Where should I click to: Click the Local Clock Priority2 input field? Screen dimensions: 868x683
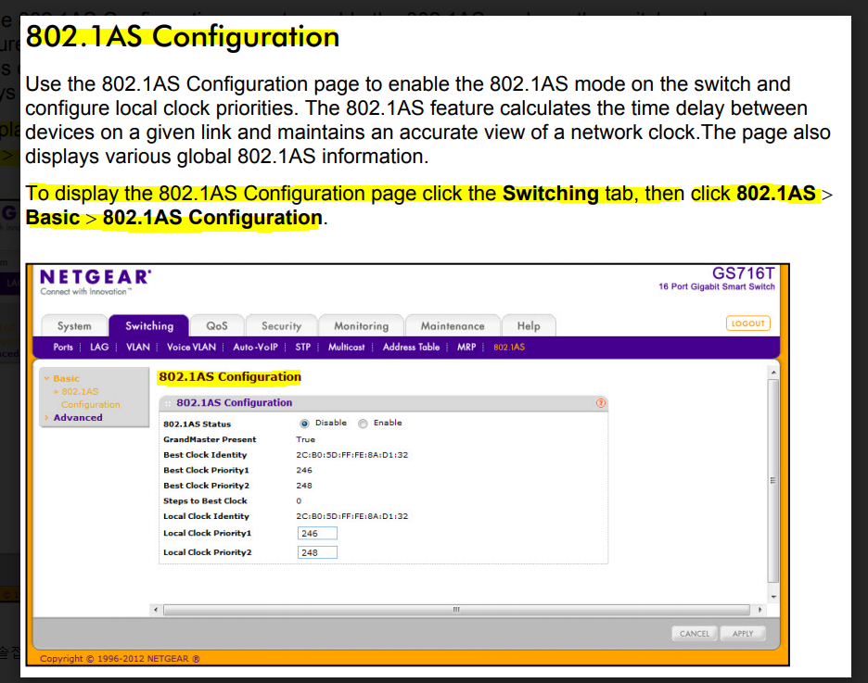coord(317,552)
